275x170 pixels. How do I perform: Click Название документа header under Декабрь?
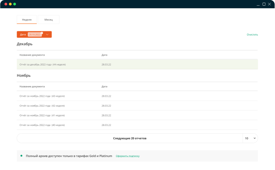(x=32, y=55)
